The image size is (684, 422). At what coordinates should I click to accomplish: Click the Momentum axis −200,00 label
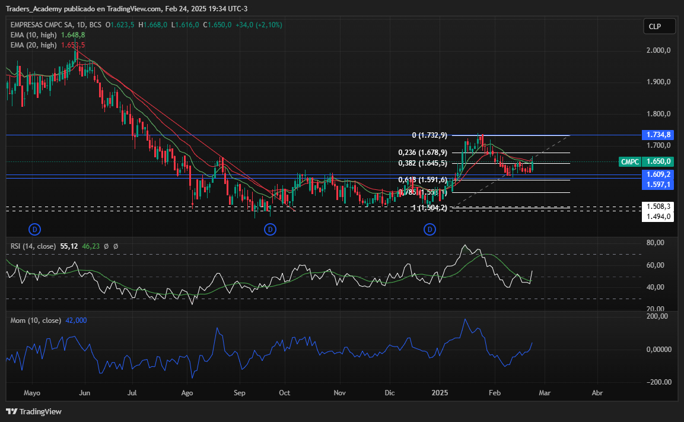[658, 382]
